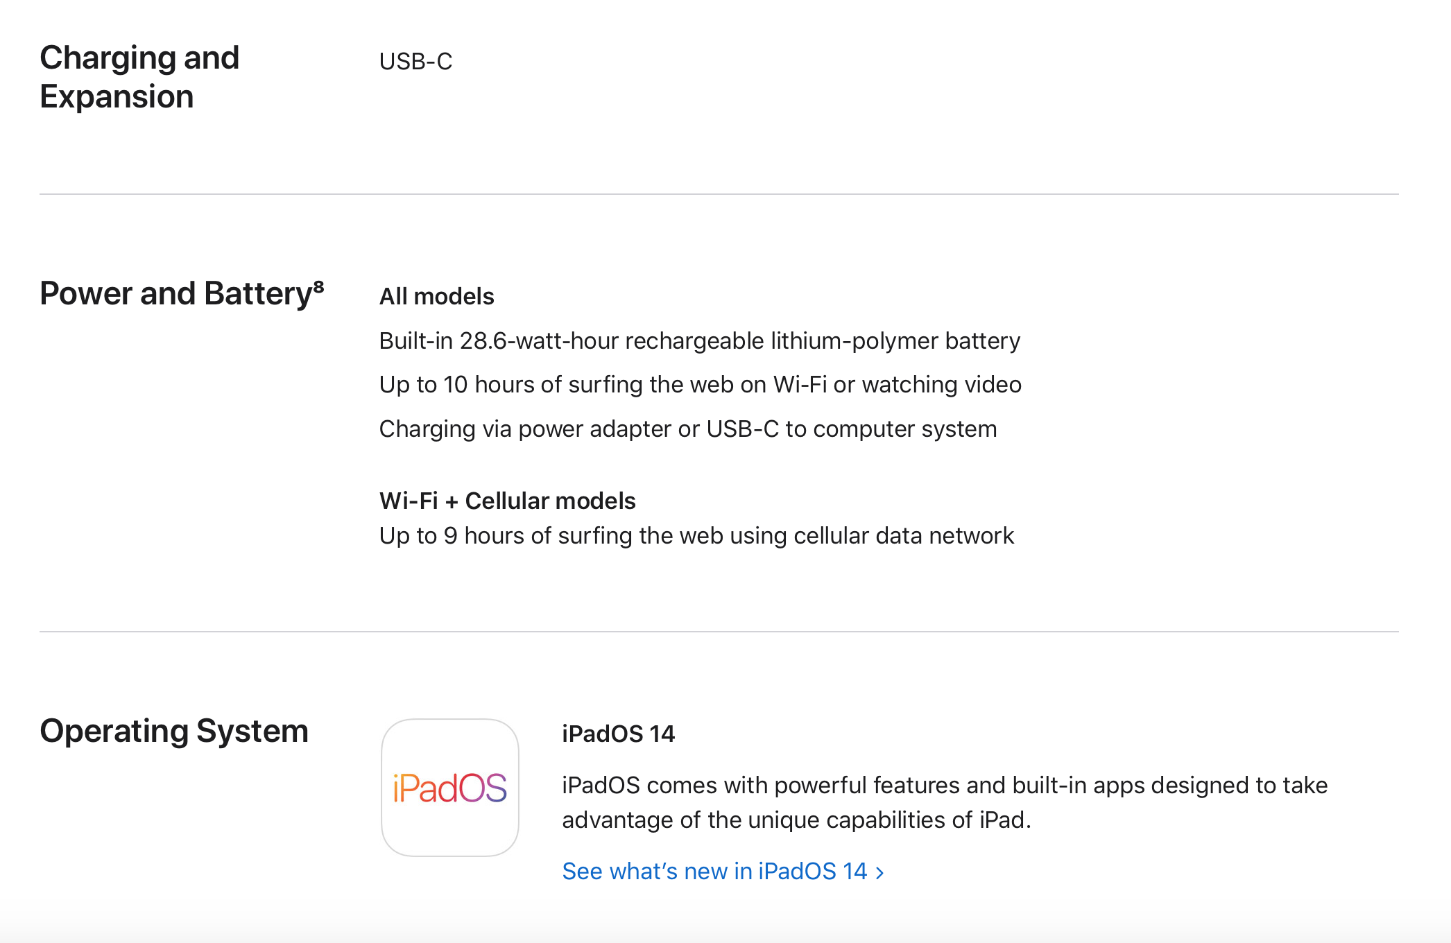Click the divider line above Operating System

pyautogui.click(x=719, y=632)
